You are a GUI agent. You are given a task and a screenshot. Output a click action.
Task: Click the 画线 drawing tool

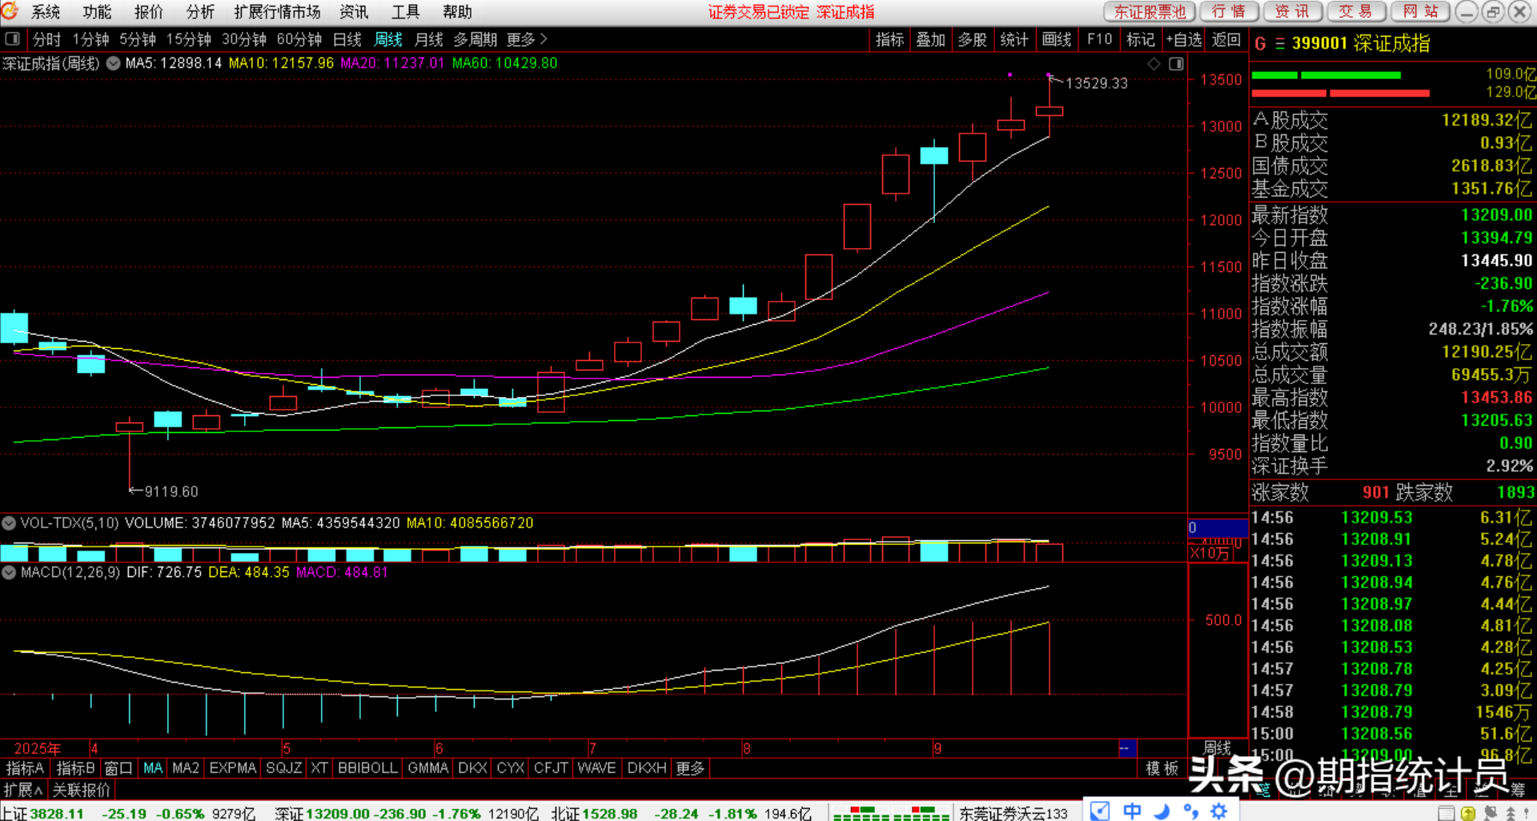pyautogui.click(x=1057, y=39)
